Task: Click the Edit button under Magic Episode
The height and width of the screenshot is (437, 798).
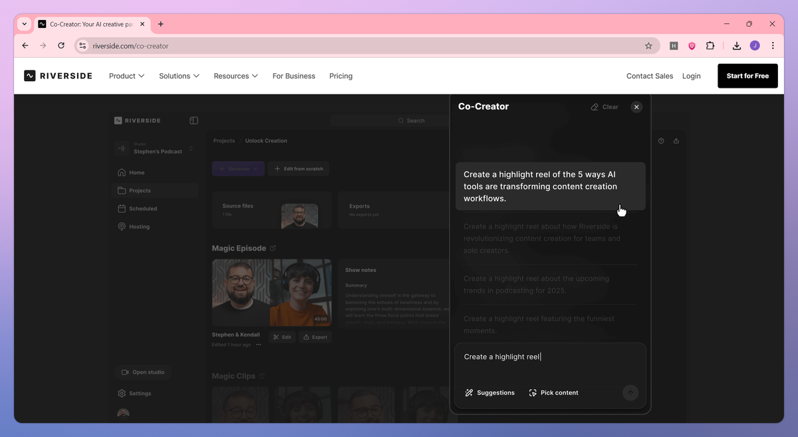Action: (x=282, y=337)
